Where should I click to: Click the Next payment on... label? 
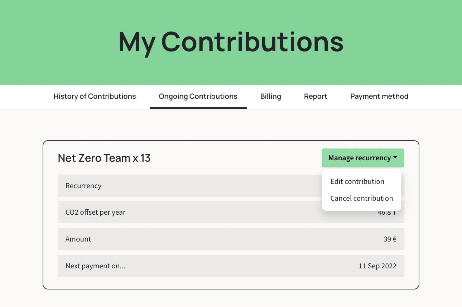tap(95, 266)
